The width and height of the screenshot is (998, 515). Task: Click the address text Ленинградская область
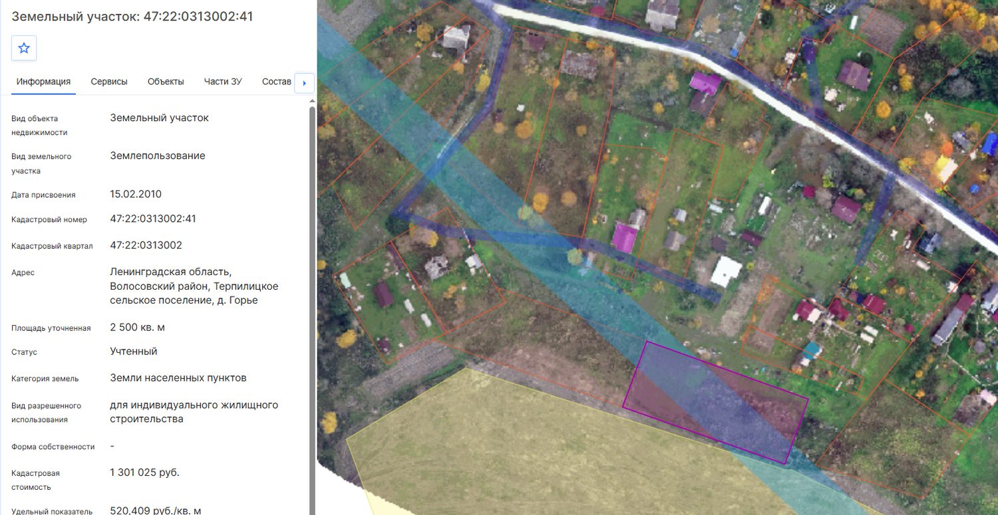(171, 272)
